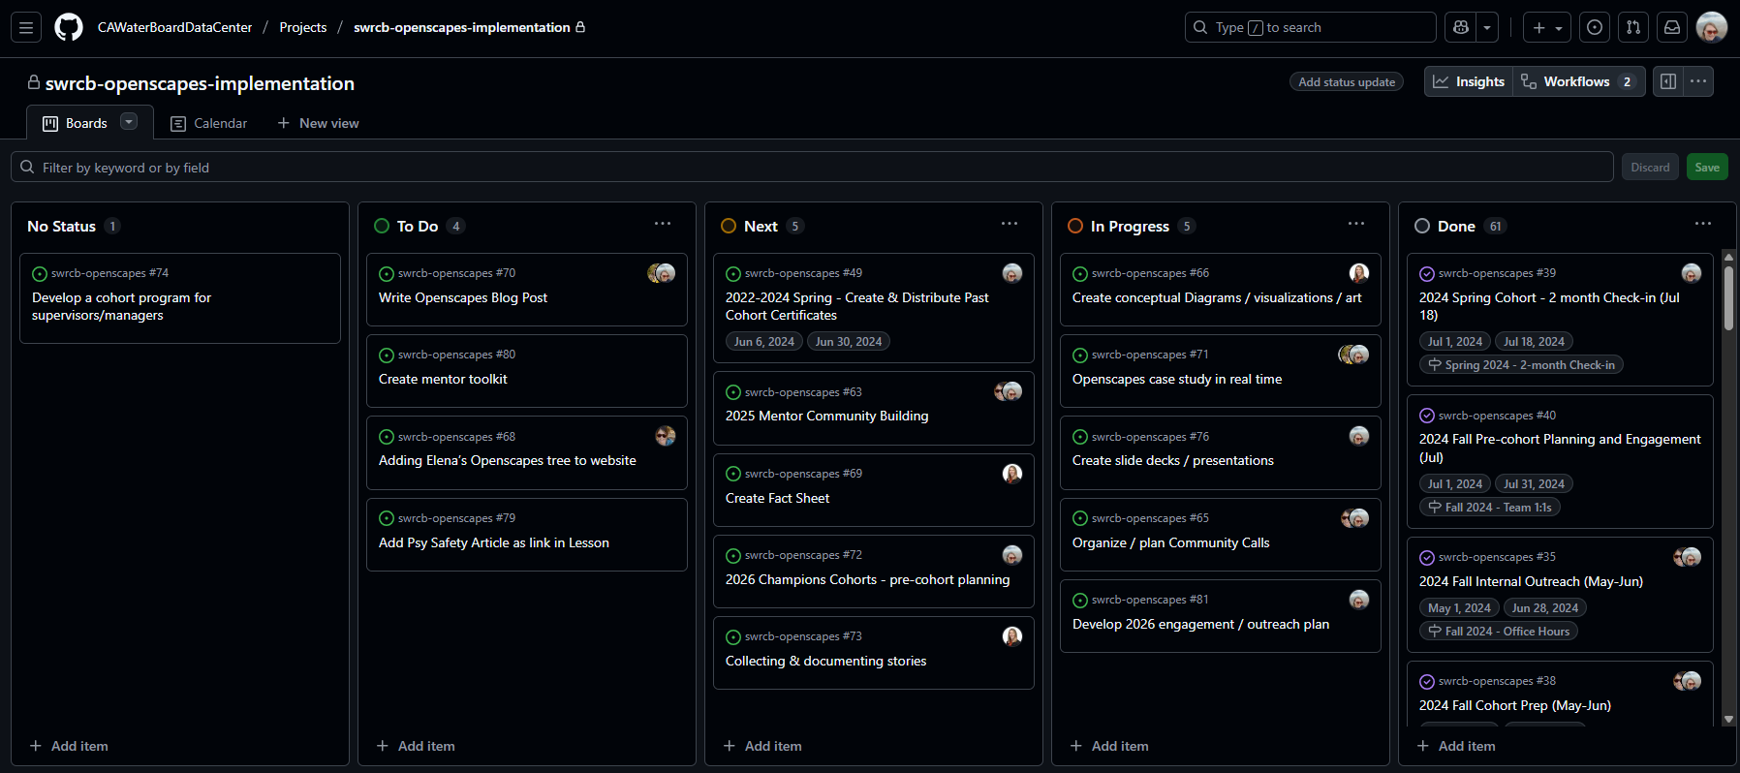Open project more options ellipsis
Screen dimensions: 1740x773
point(1698,81)
